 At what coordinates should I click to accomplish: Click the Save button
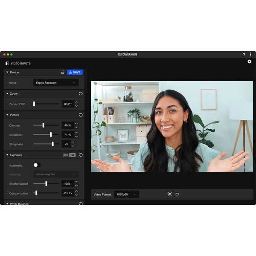(x=75, y=73)
